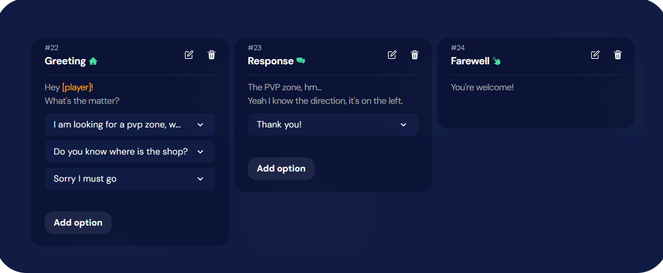The width and height of the screenshot is (663, 273).
Task: Add option to the Greeting card
Action: click(78, 223)
